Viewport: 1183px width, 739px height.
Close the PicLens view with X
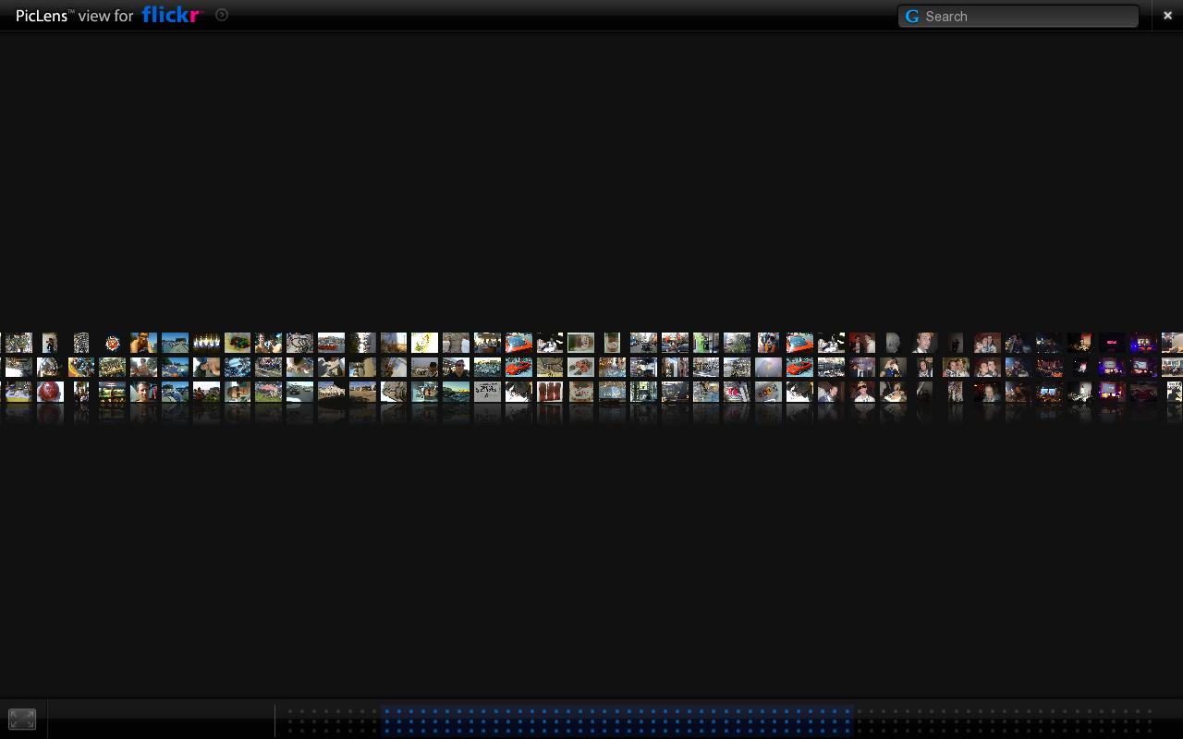(1167, 16)
